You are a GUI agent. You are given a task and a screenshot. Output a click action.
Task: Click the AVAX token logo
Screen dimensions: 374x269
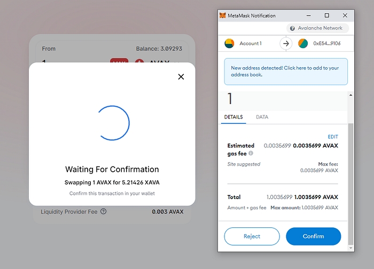(140, 63)
